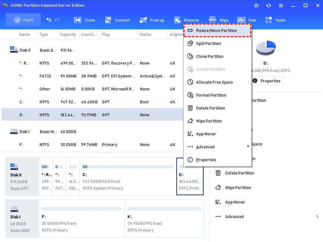The width and height of the screenshot is (323, 242).
Task: Select the Disk 1 row in list
Action: click(92, 132)
